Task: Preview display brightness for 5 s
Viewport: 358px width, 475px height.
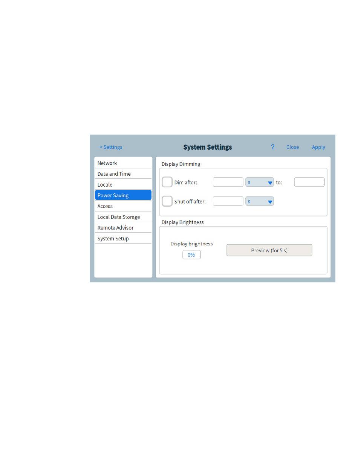Action: coord(269,250)
